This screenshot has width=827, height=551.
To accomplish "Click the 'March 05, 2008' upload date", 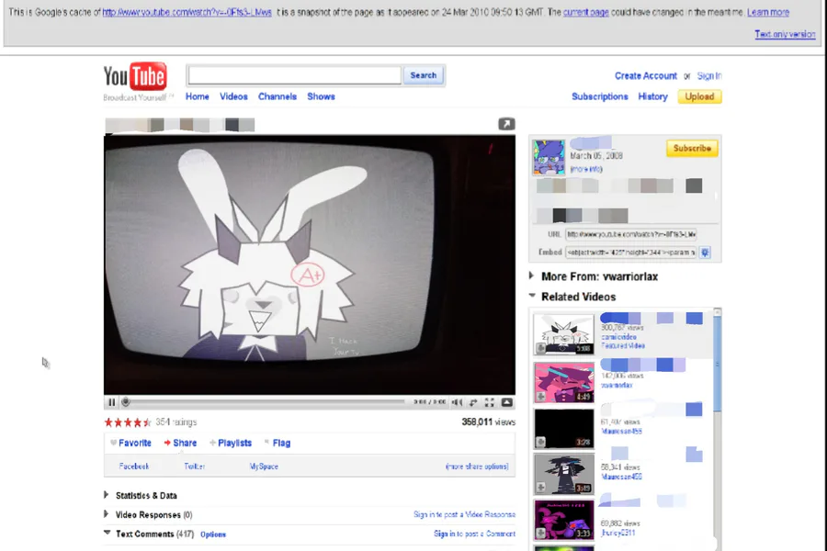I will (596, 156).
